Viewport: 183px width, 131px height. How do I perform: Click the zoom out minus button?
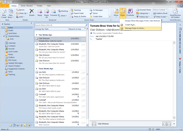[x=163, y=129]
